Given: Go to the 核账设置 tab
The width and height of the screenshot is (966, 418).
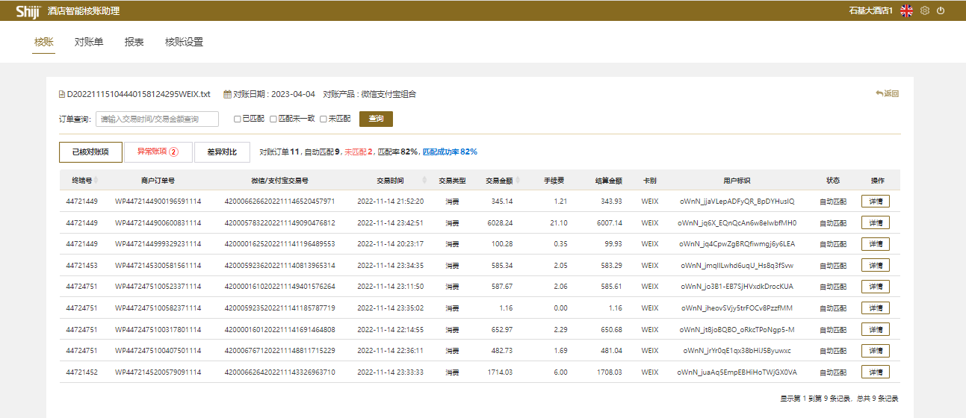Looking at the screenshot, I should [184, 42].
